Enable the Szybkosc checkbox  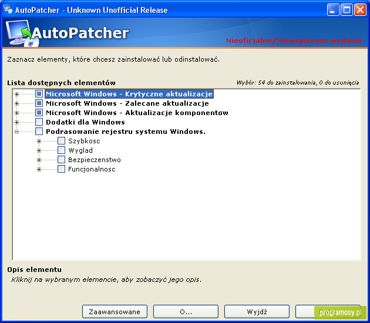point(61,141)
